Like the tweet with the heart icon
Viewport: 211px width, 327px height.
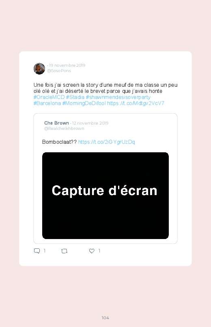(x=92, y=251)
